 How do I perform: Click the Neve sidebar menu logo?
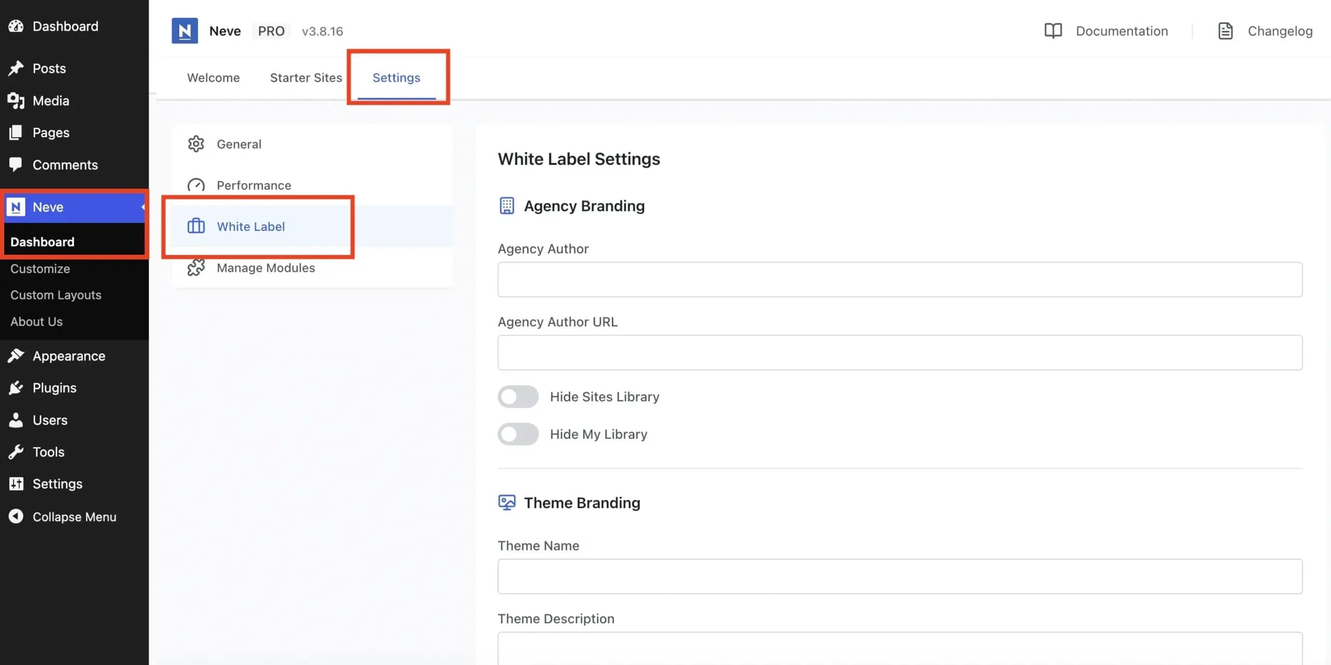pos(16,207)
